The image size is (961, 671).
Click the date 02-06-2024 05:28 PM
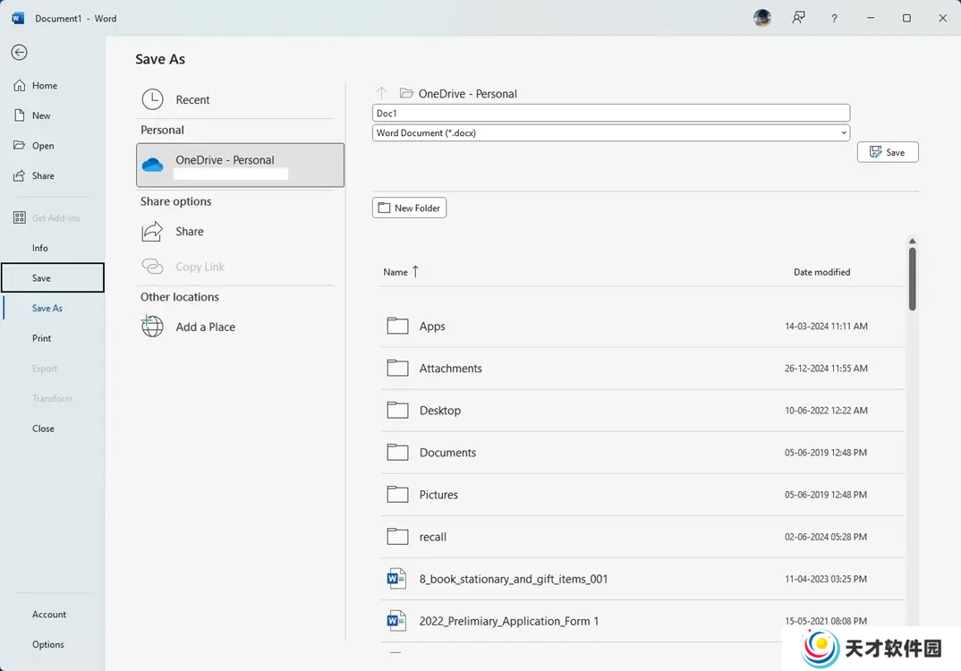826,537
